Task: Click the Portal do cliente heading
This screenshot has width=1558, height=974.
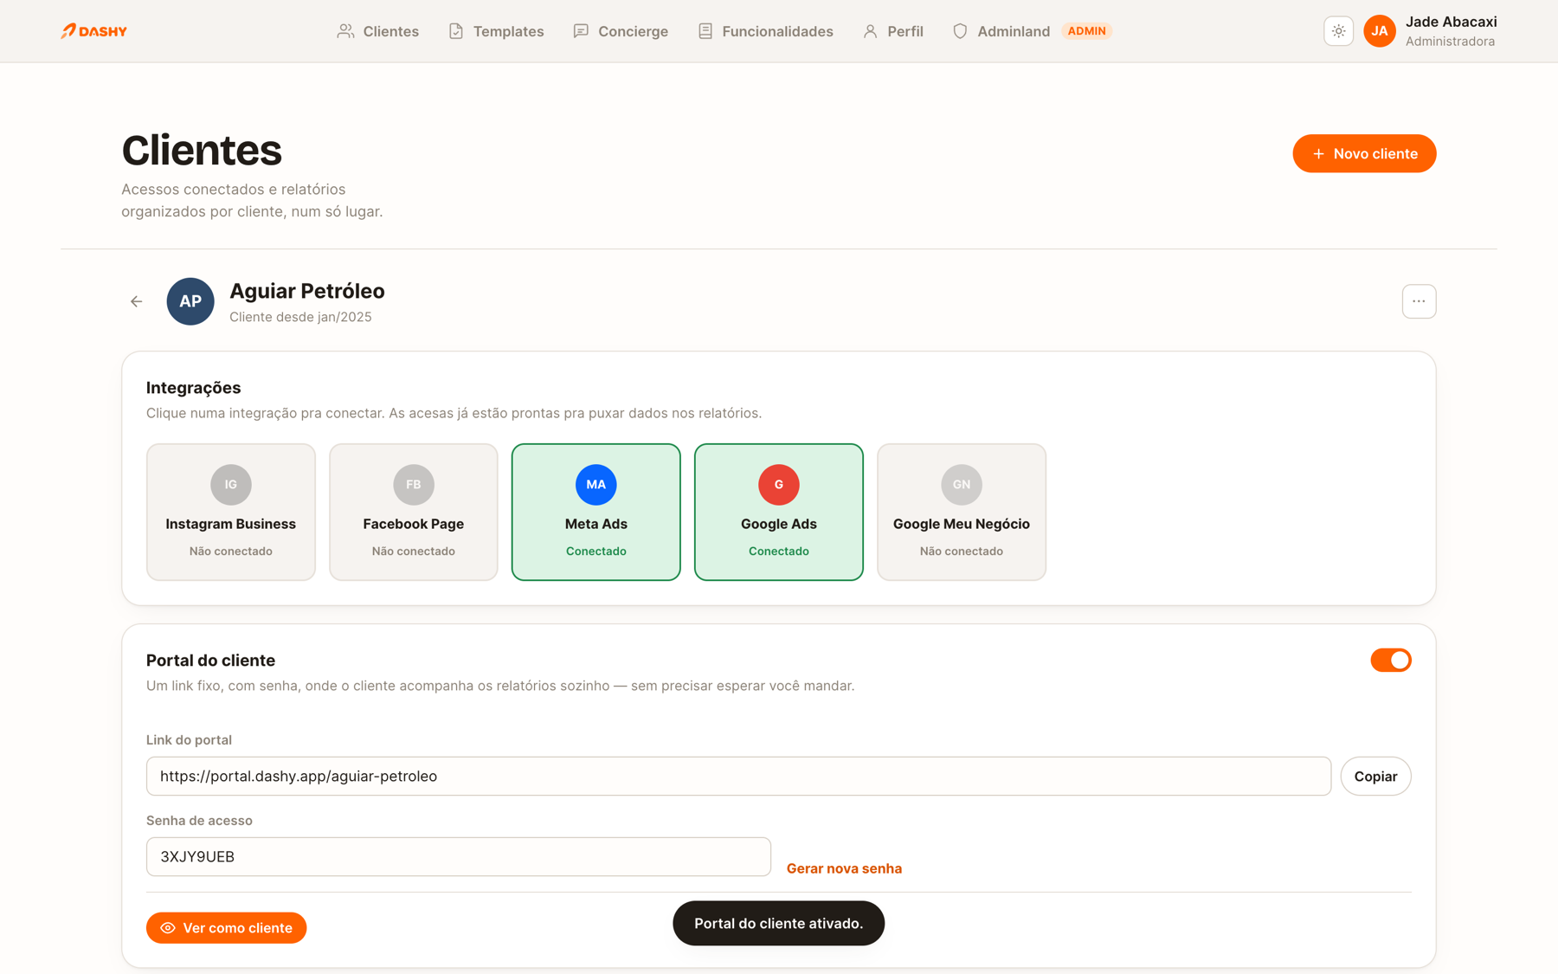Action: 210,661
